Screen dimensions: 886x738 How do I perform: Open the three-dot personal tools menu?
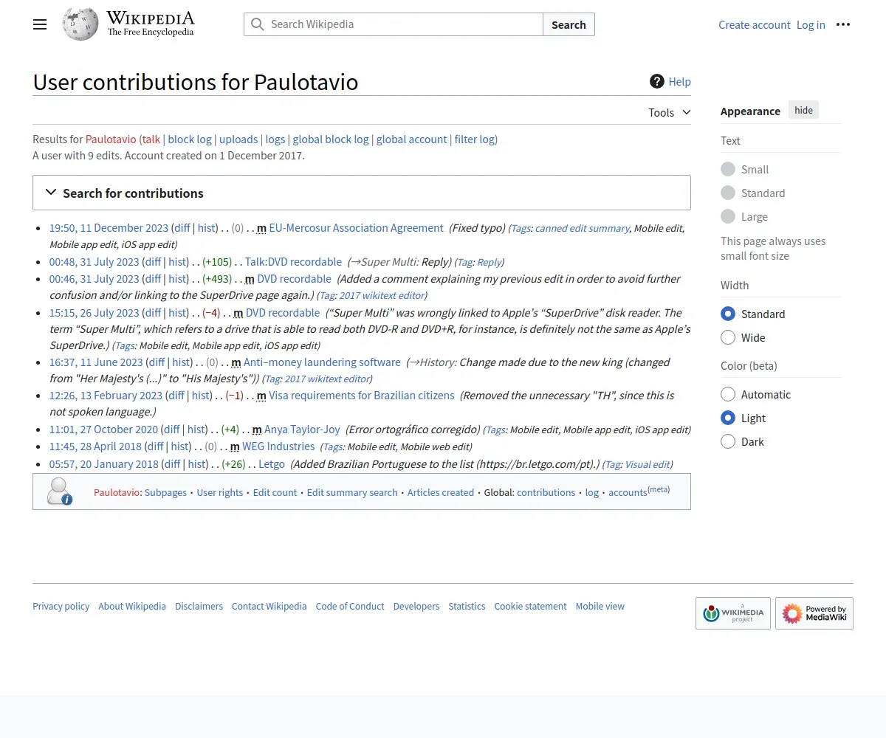pos(843,24)
